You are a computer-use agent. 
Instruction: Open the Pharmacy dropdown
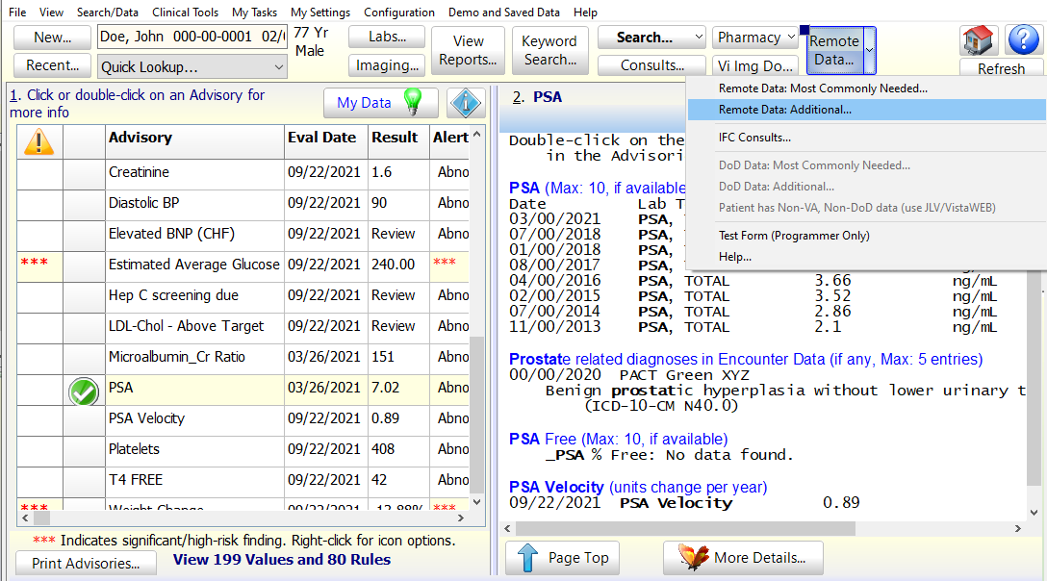pos(791,38)
